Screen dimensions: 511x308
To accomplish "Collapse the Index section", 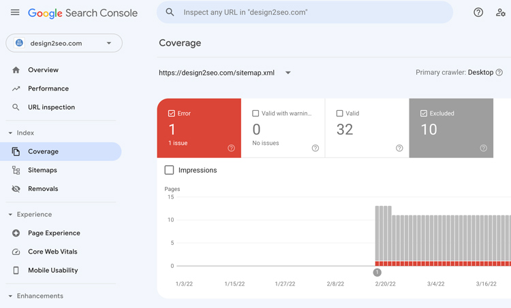I will pos(10,133).
